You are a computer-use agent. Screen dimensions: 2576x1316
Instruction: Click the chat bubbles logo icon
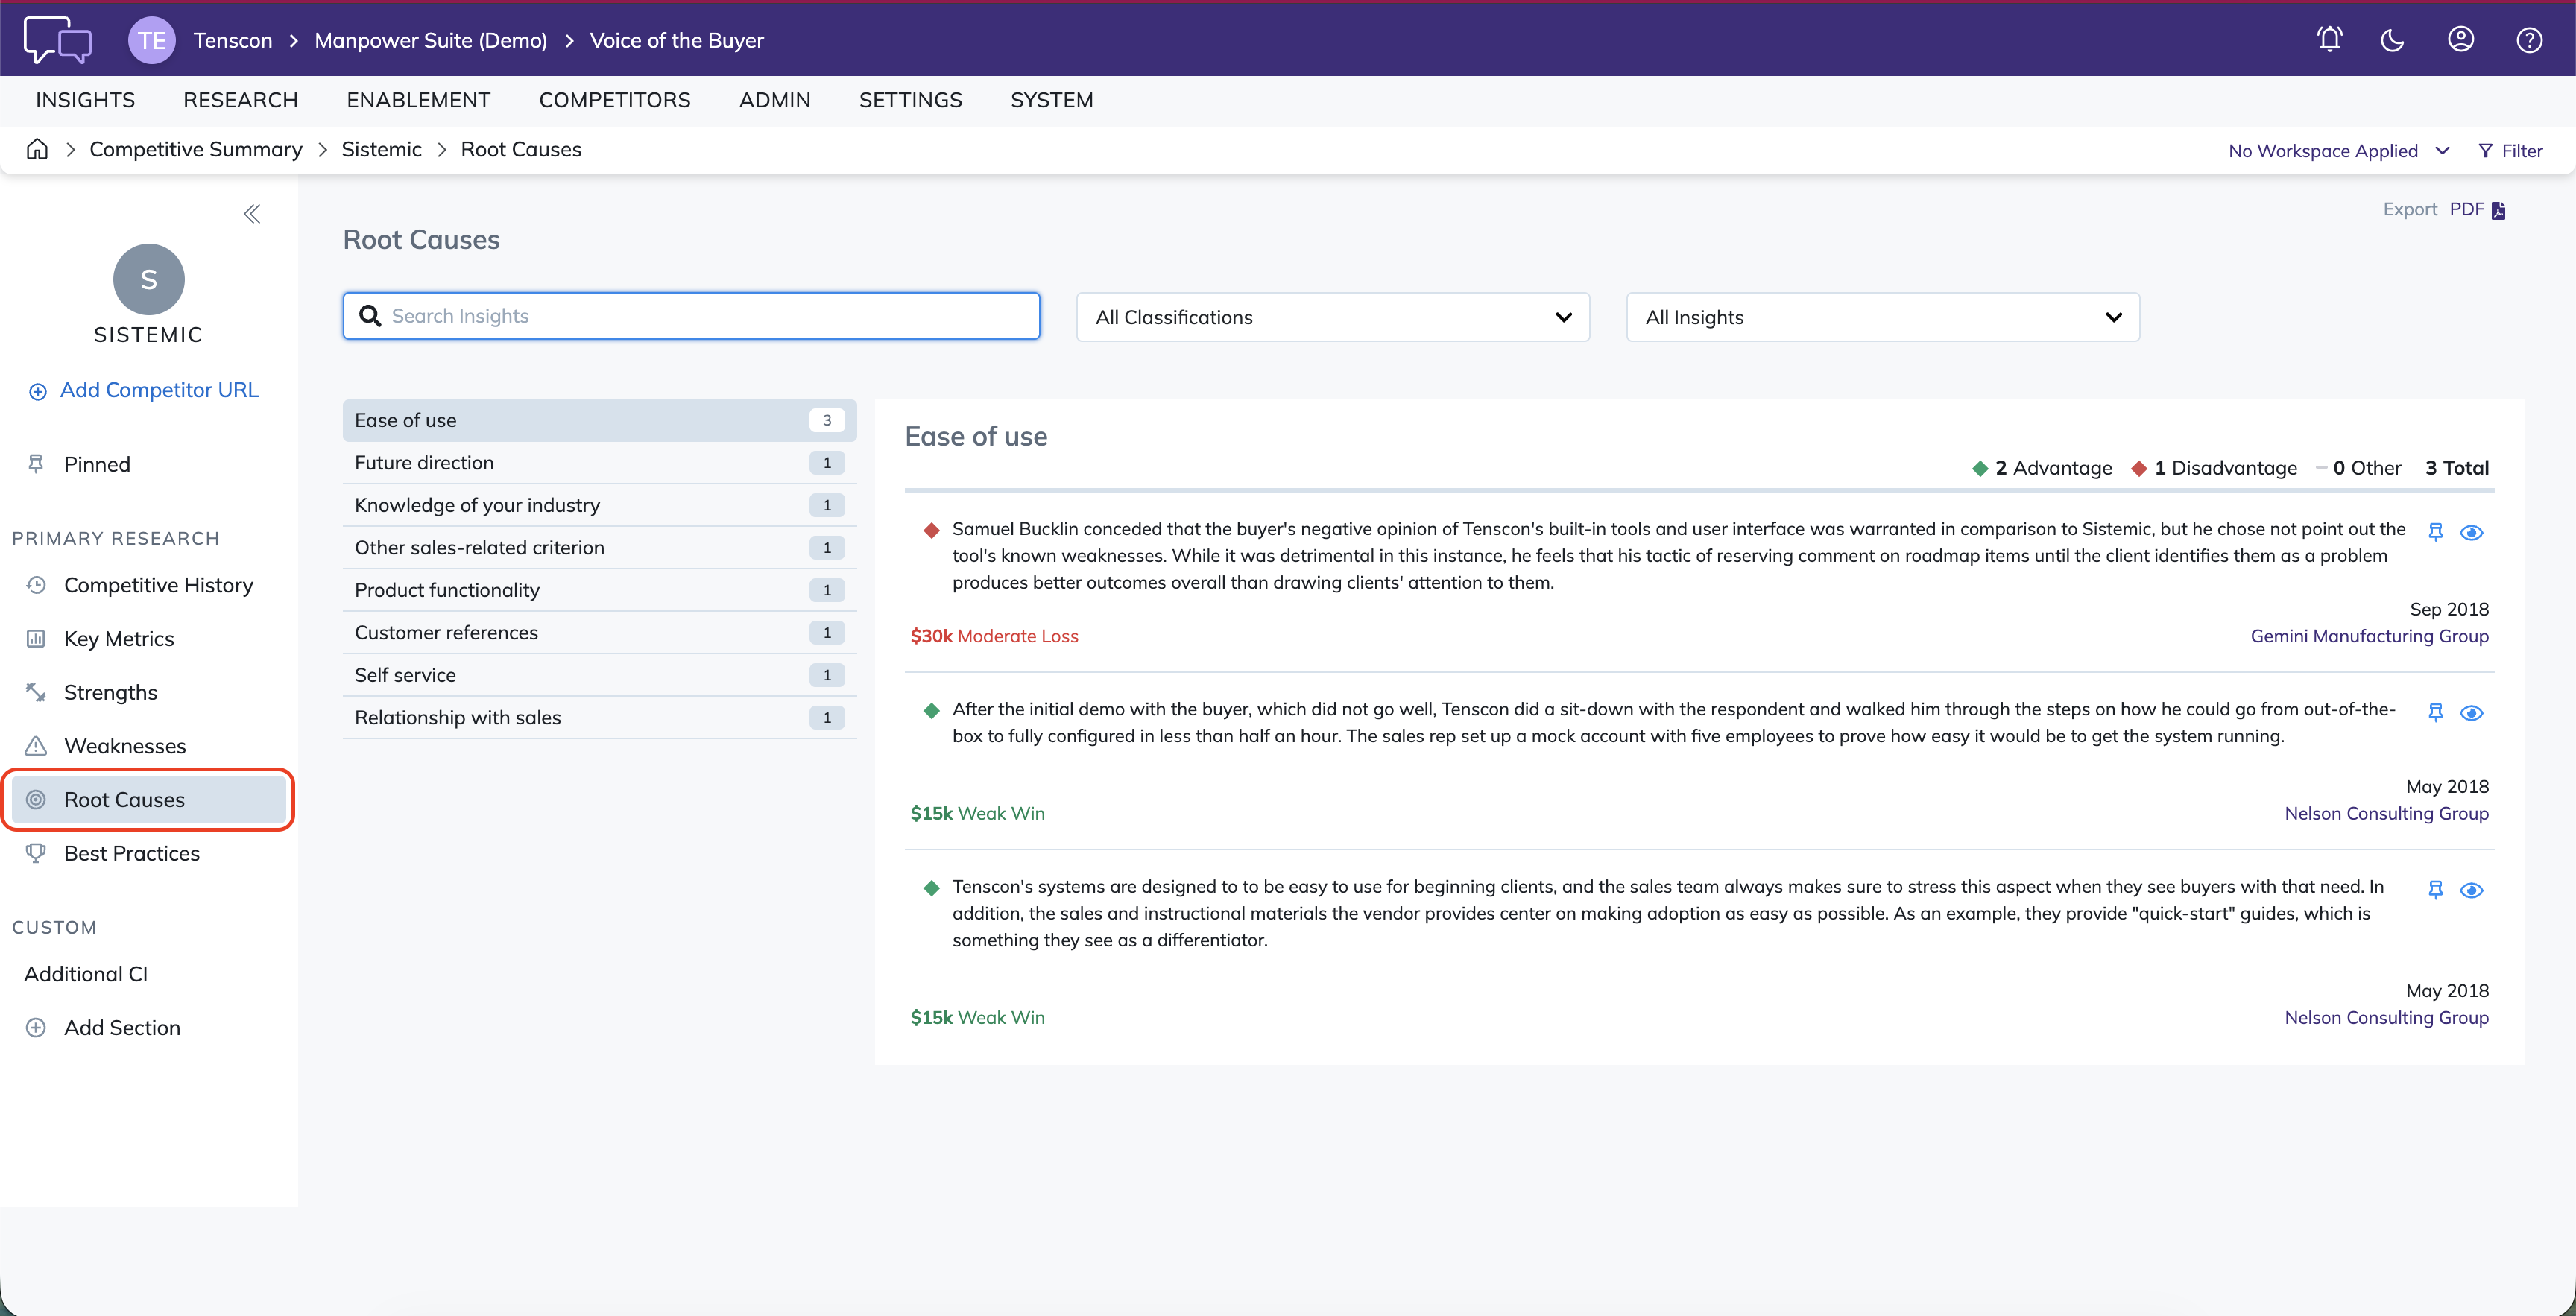pyautogui.click(x=57, y=40)
